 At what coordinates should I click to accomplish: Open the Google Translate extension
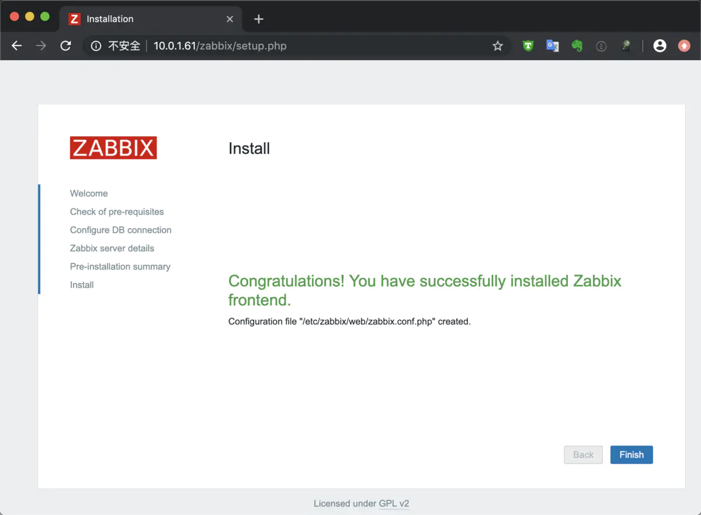point(553,46)
